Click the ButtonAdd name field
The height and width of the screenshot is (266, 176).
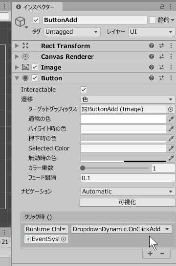(x=95, y=20)
